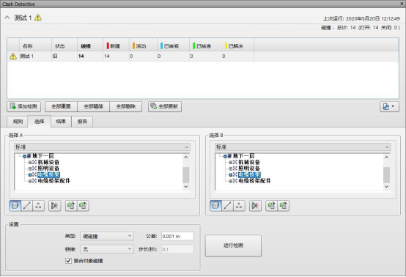Image resolution: width=406 pixels, height=277 pixels.
Task: Click select in scene button in Selection B
Action: tap(284, 206)
